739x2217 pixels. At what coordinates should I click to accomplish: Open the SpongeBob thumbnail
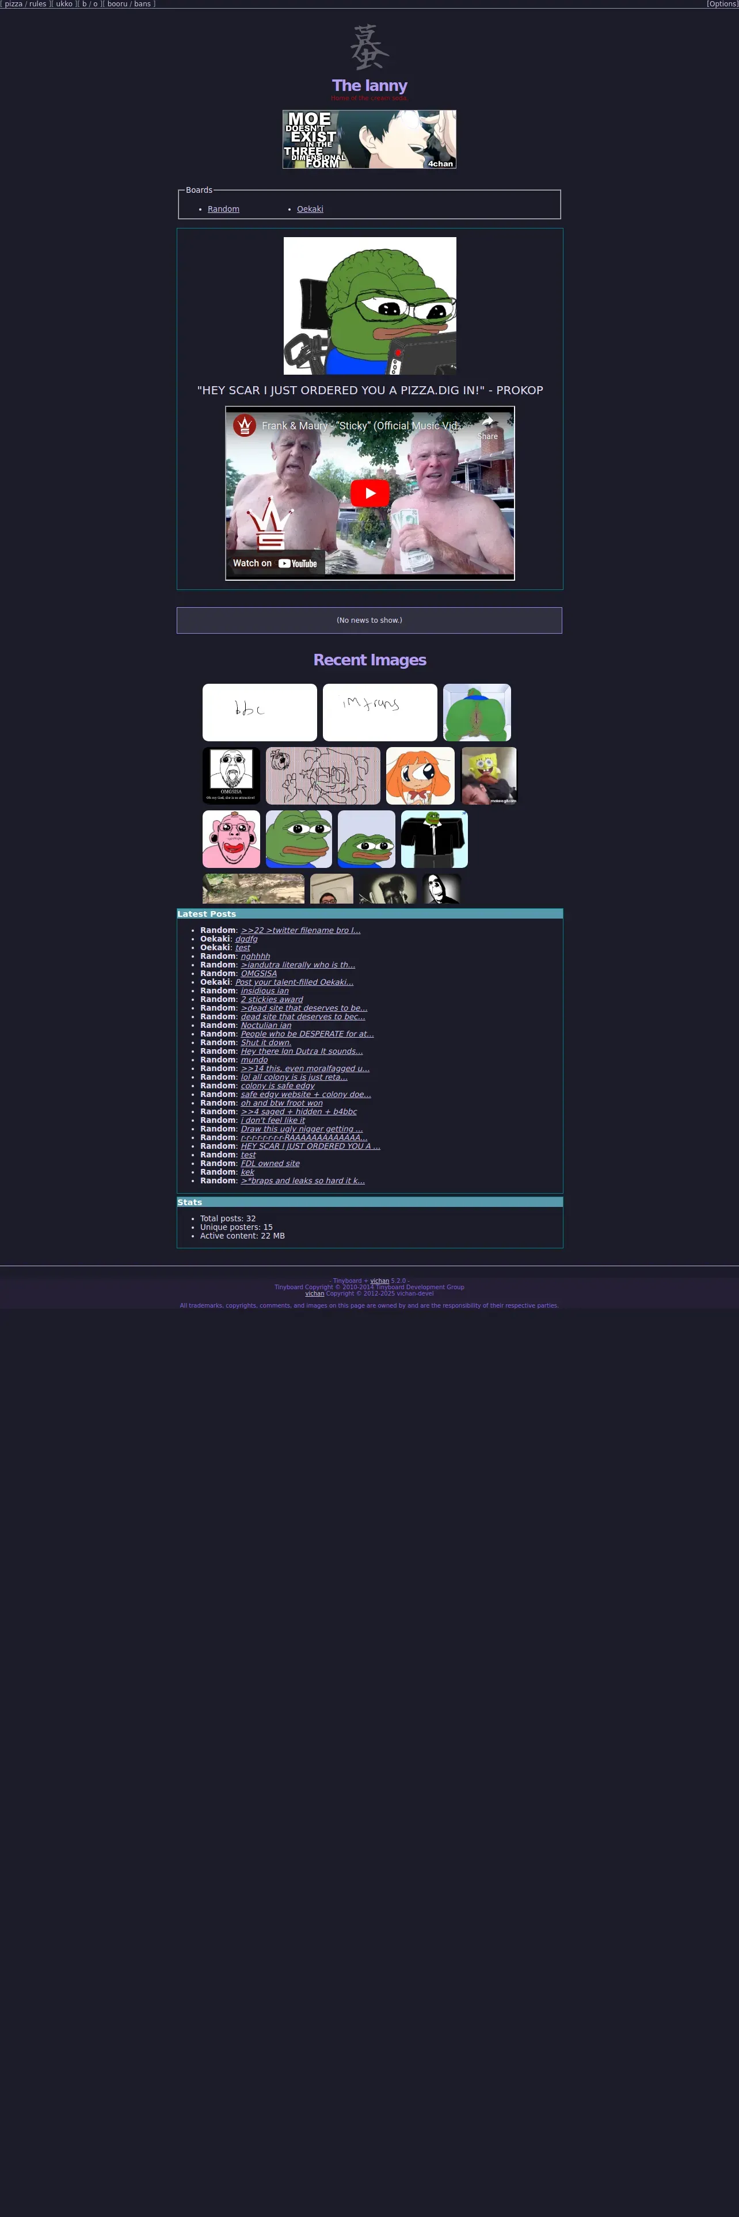pos(489,775)
